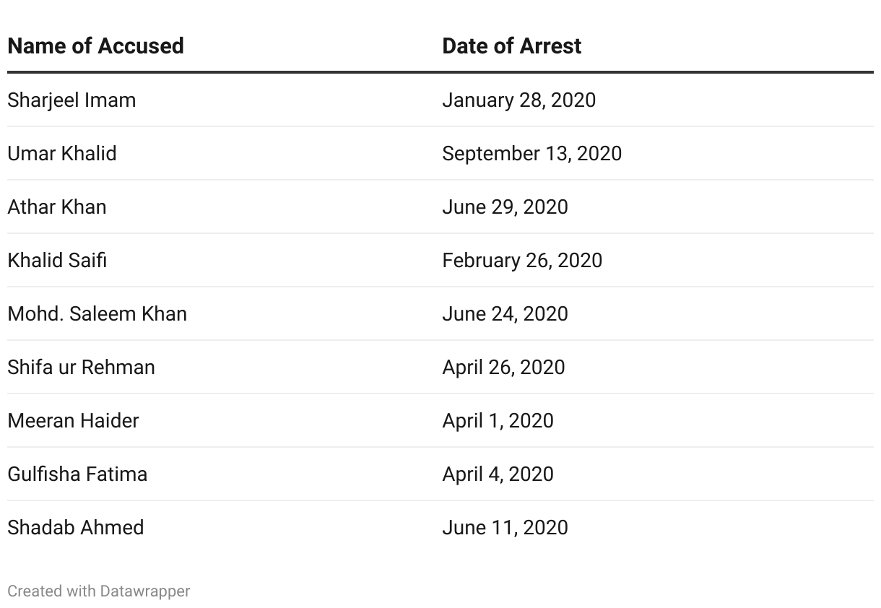The image size is (881, 608).
Task: Select the Athar Khan name cell
Action: 57,207
